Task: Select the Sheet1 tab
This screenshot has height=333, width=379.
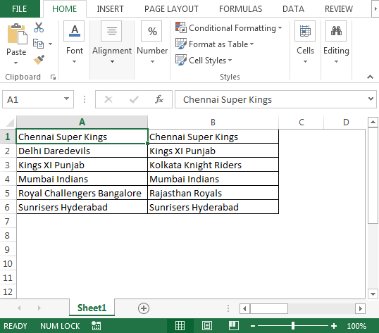Action: point(92,308)
